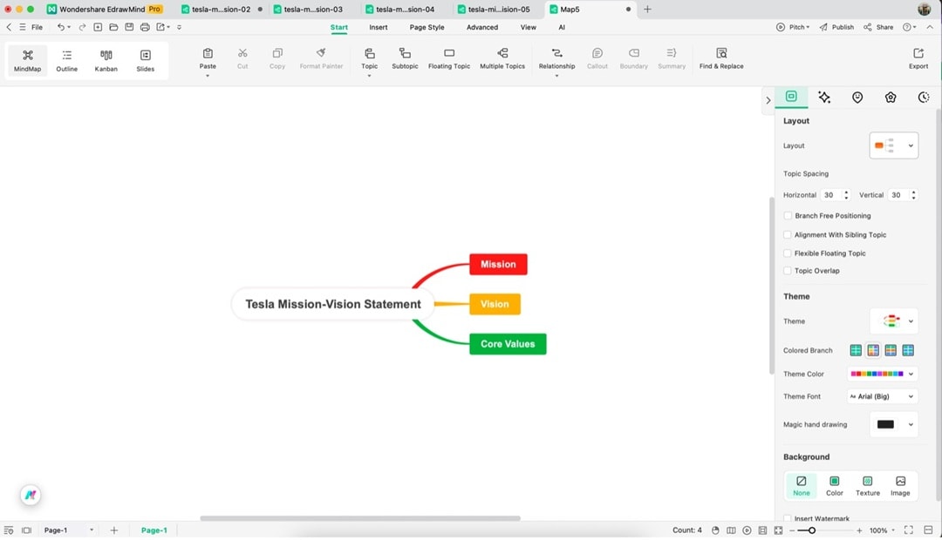Open the clipart pentagon panel tab
The width and height of the screenshot is (942, 540).
point(891,98)
